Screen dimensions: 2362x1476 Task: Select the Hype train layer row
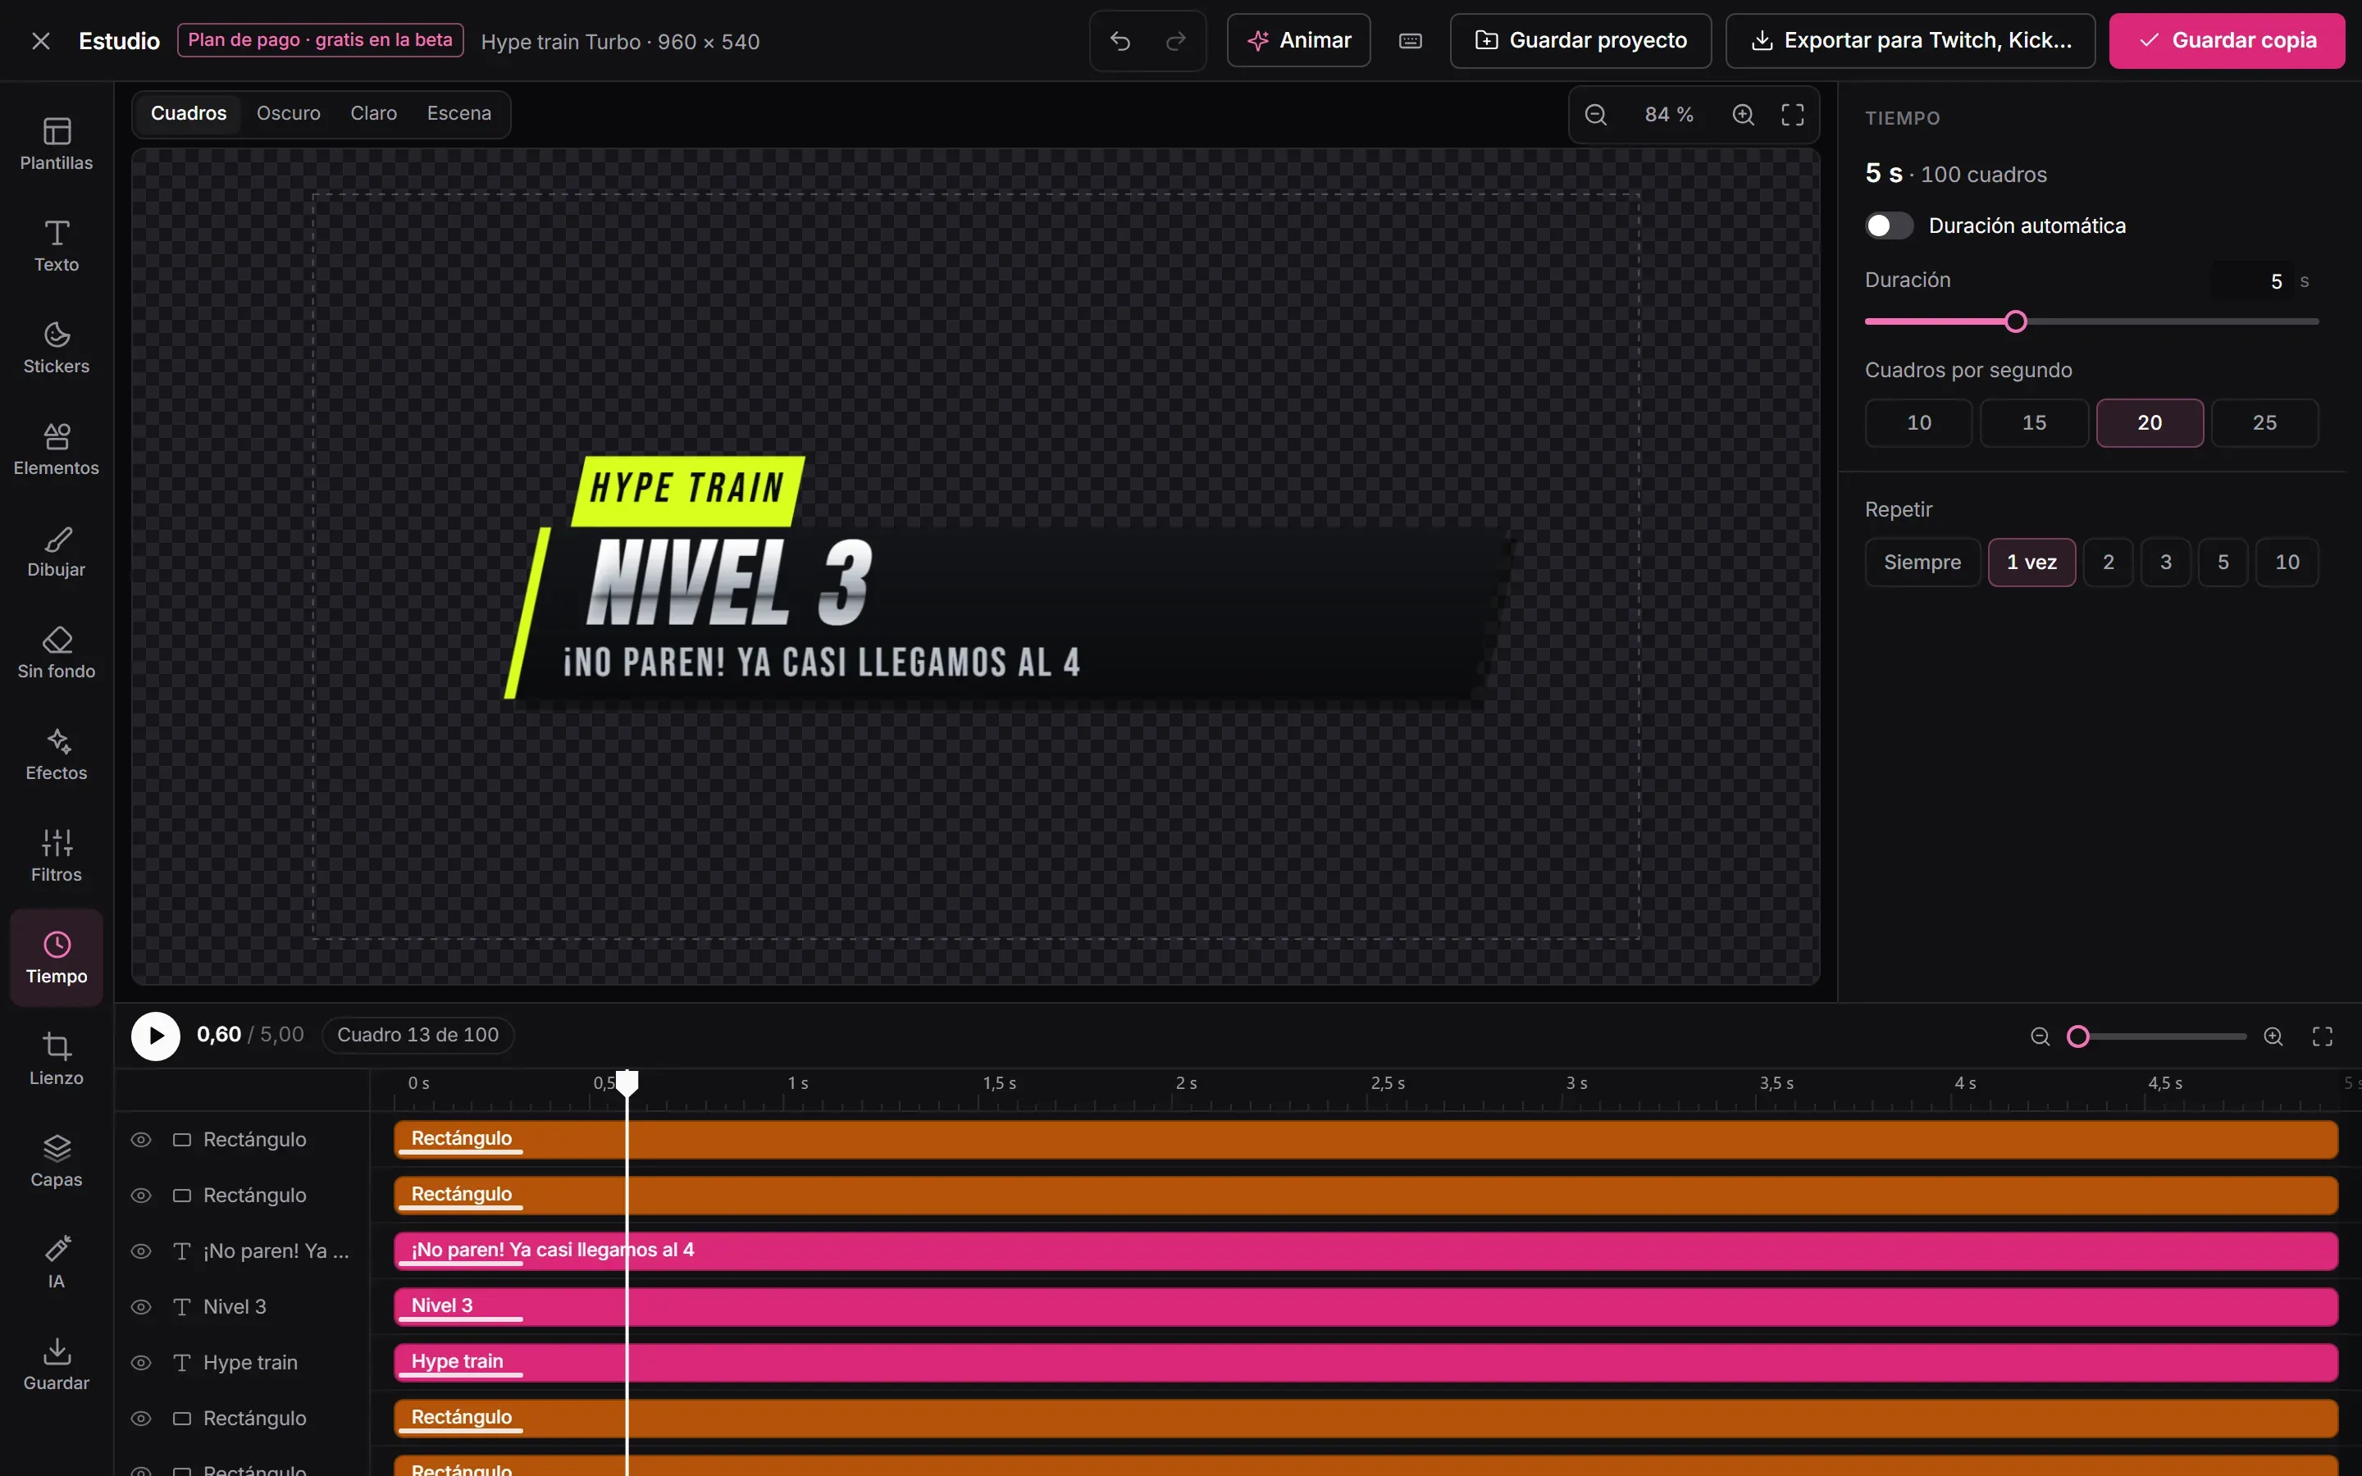242,1362
